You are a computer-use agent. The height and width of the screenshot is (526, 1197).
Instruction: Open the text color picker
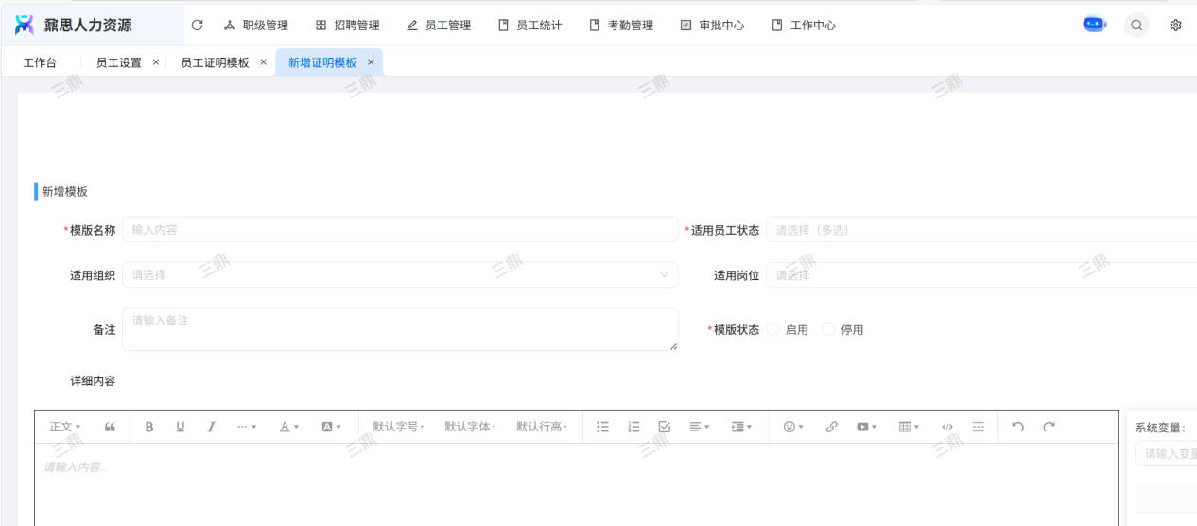coord(288,427)
